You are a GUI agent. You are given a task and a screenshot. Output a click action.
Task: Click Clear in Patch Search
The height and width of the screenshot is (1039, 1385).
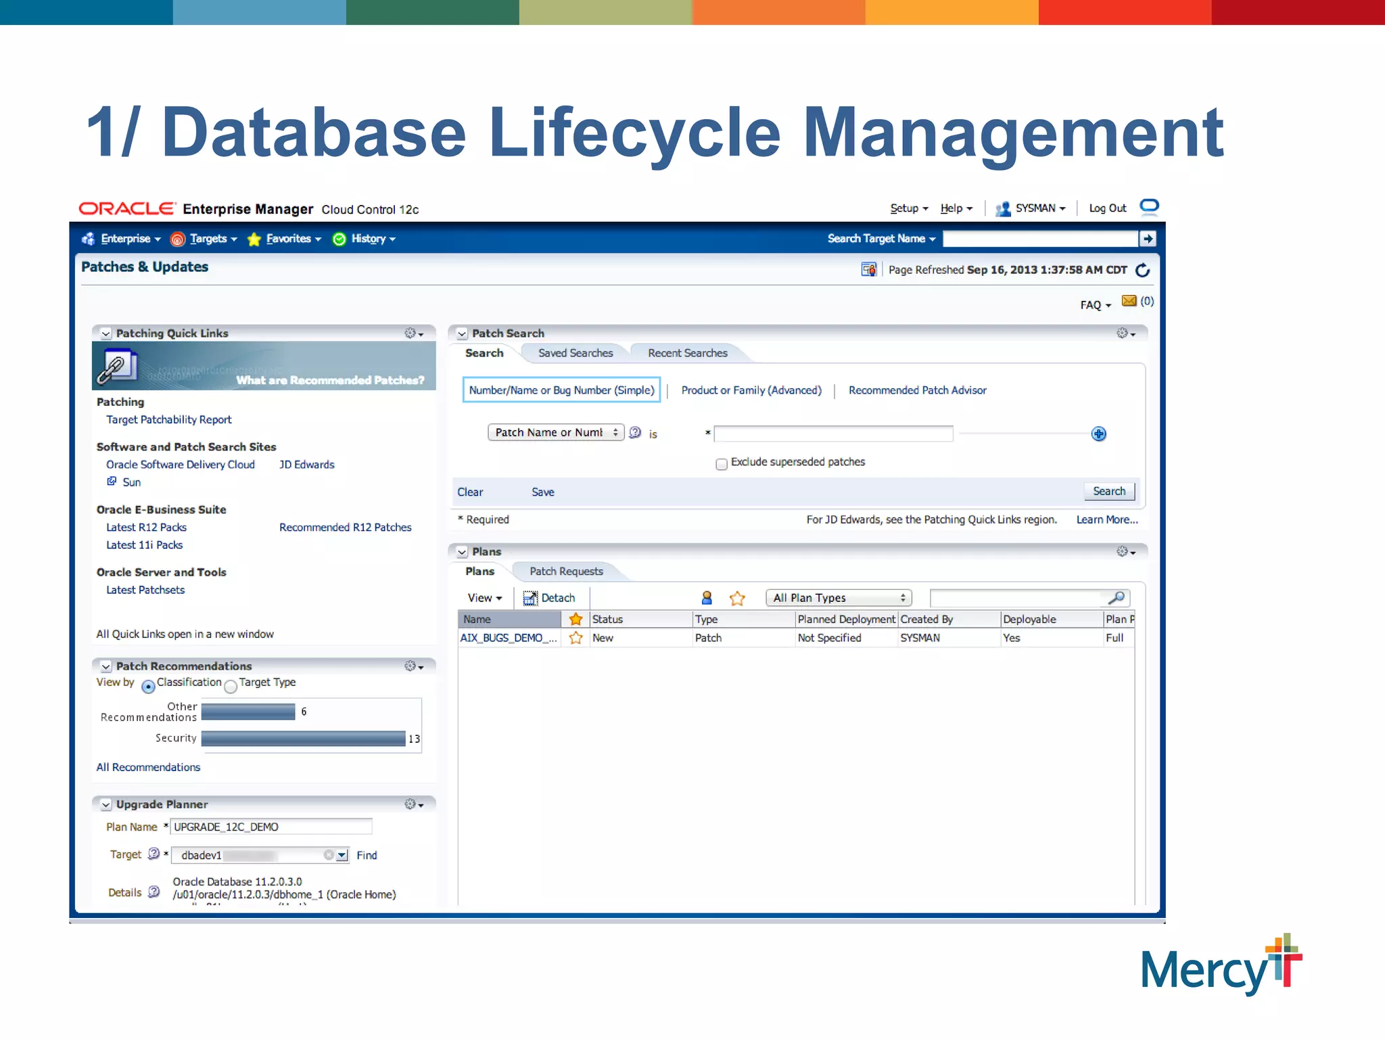470,492
